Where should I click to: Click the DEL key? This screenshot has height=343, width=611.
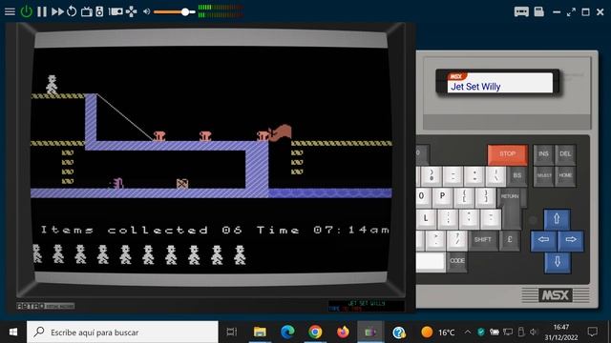(x=565, y=154)
